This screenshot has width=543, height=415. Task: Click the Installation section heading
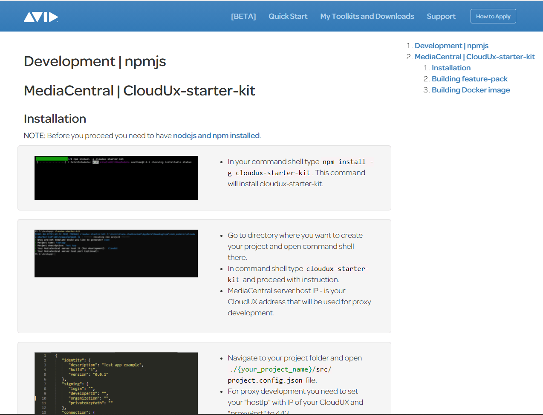click(x=55, y=119)
